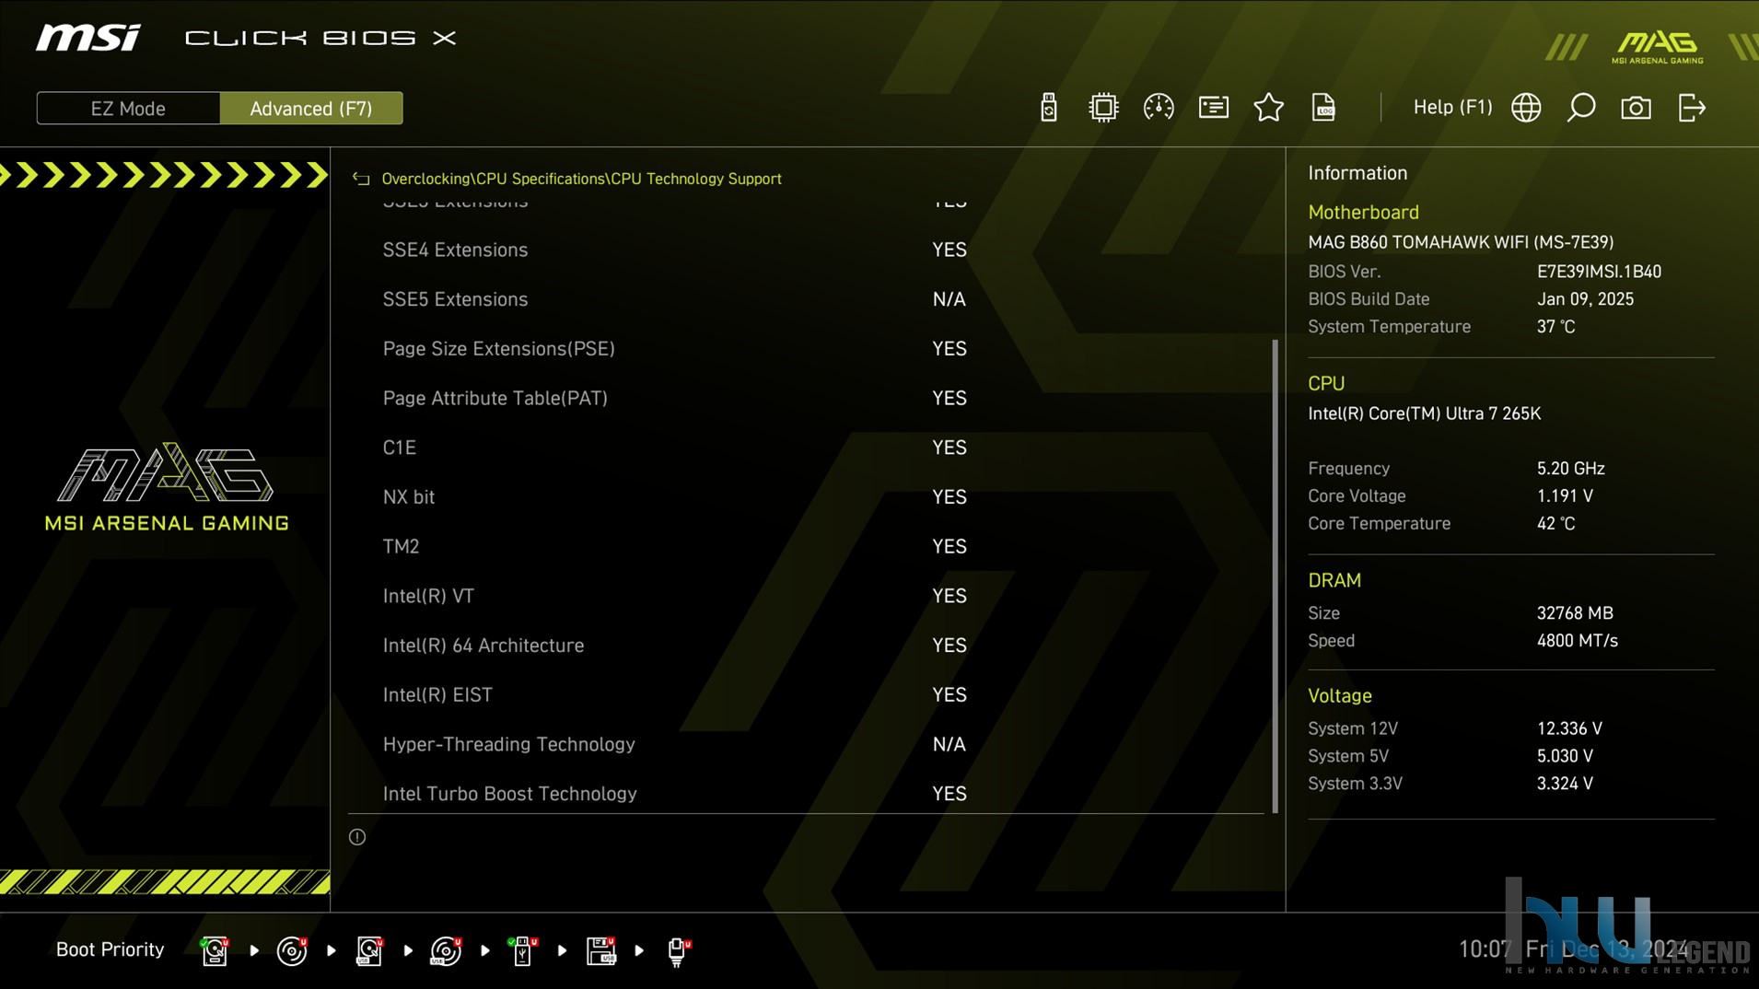Switch to EZ Mode tab
Viewport: 1759px width, 989px height.
point(128,109)
